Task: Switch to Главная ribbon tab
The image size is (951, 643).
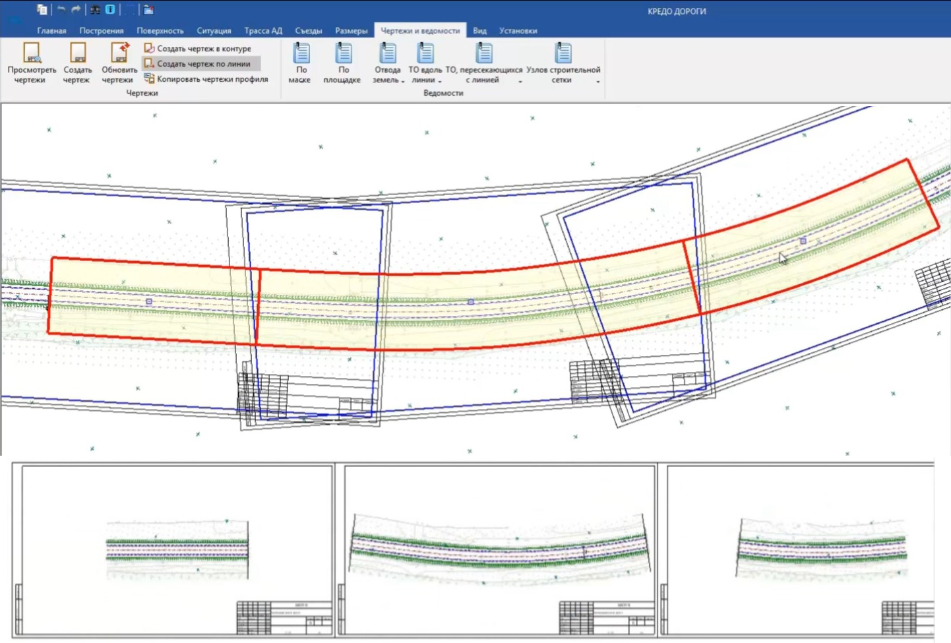Action: pos(51,30)
